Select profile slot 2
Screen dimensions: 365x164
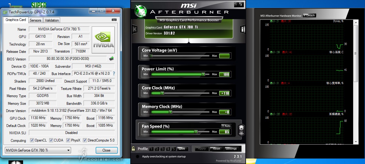[157, 149]
